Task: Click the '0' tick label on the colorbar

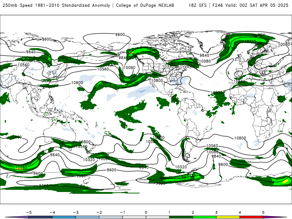Action: 146,212
